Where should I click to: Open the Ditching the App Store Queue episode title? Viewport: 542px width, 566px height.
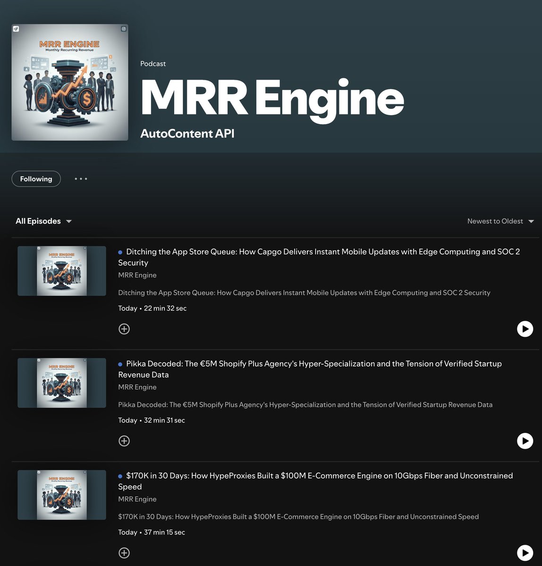point(319,257)
